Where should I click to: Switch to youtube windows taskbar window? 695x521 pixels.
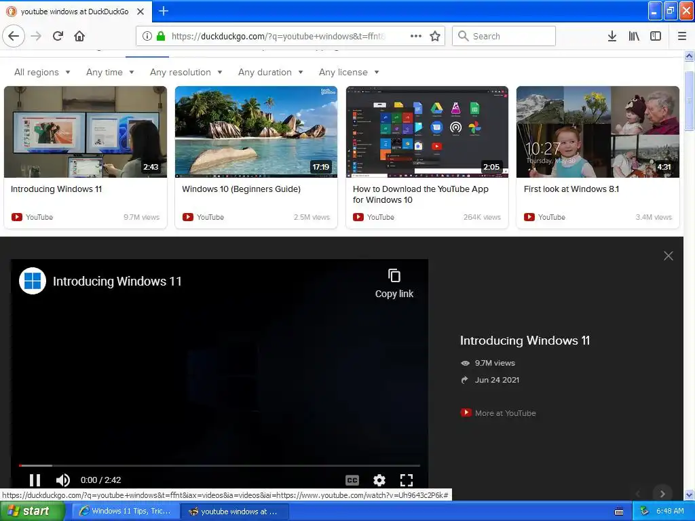tap(235, 512)
